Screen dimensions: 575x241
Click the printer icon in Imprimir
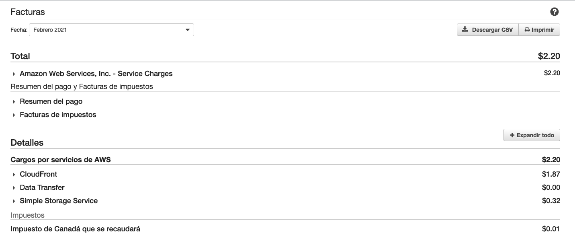coord(527,30)
